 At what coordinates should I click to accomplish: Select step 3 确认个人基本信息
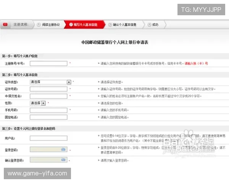tap(123, 25)
